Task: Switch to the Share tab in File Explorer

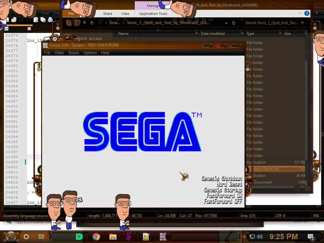Action: [108, 14]
